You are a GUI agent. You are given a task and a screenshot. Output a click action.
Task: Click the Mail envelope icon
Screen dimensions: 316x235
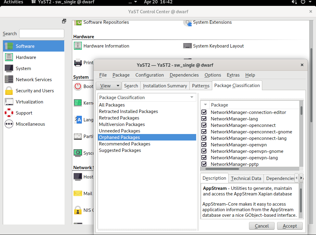78,194
